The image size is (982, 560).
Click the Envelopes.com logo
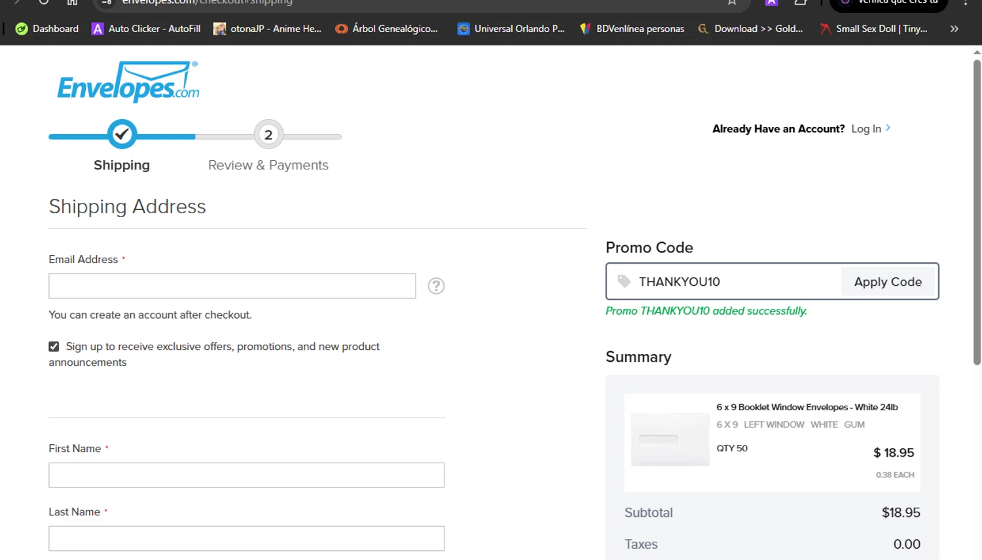click(128, 82)
